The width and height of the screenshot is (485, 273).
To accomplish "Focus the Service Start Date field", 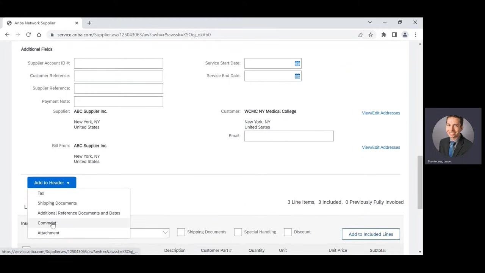I will tap(269, 63).
